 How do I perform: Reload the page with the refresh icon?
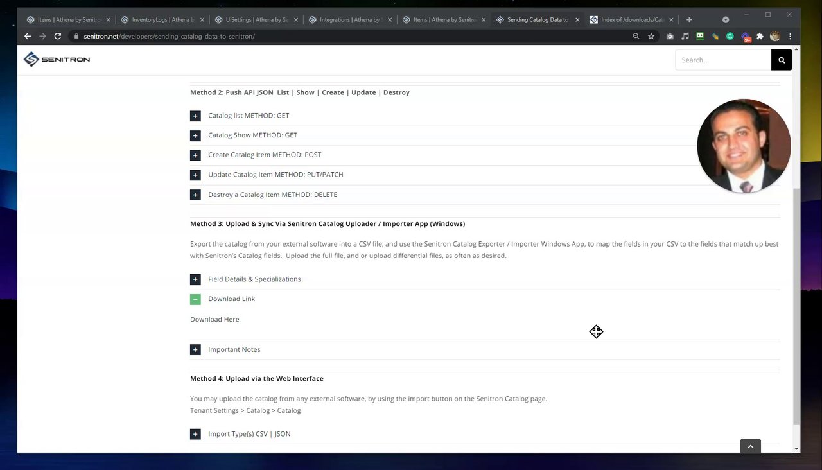(x=58, y=37)
